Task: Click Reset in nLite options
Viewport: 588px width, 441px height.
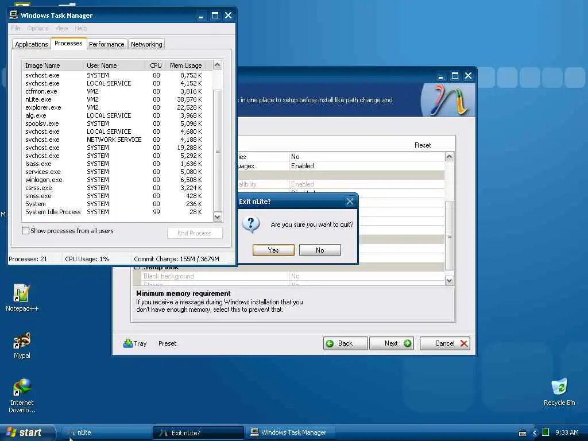Action: (x=423, y=145)
